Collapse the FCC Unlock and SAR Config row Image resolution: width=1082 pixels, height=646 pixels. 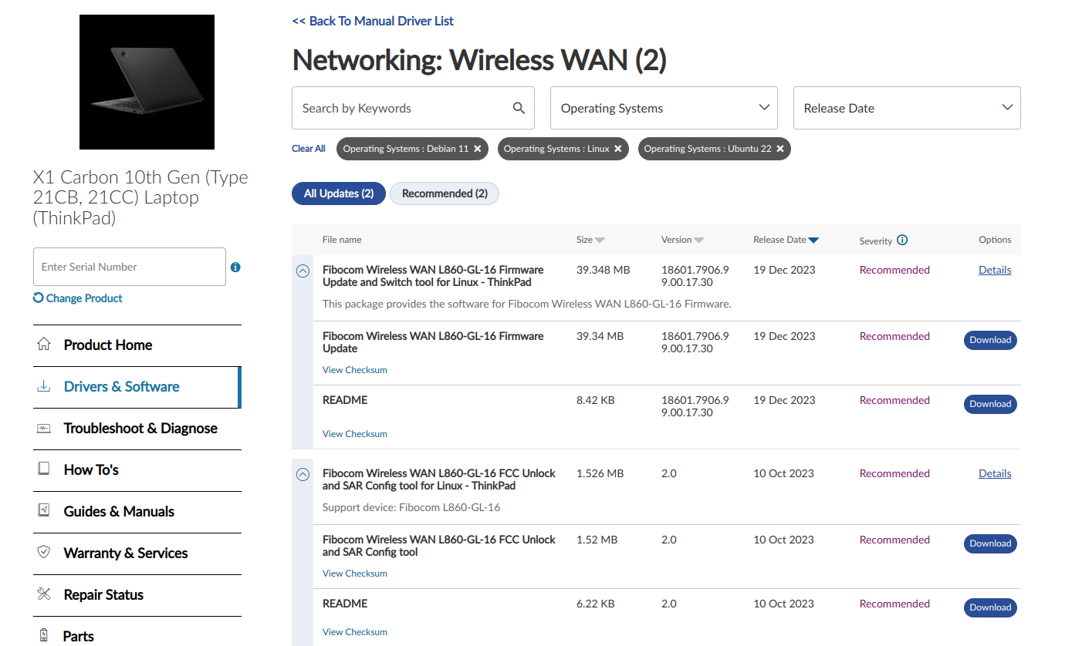[x=303, y=475]
